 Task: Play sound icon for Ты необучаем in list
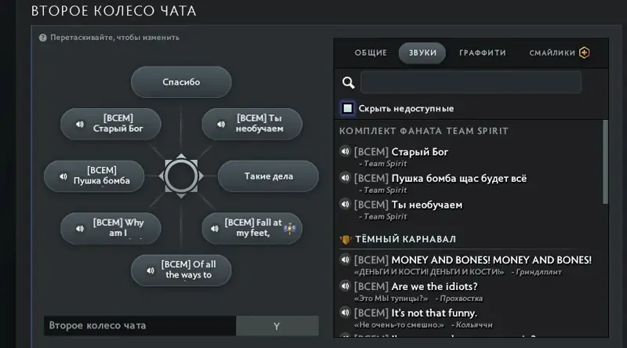pos(345,204)
